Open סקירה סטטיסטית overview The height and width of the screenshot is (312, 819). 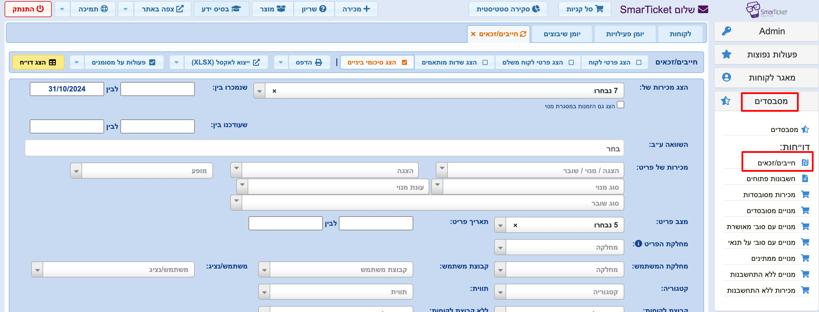(x=508, y=9)
